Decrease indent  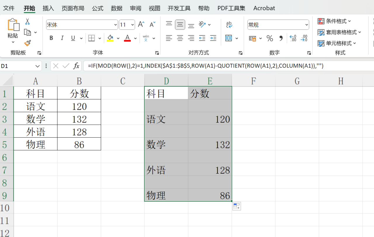pyautogui.click(x=202, y=38)
